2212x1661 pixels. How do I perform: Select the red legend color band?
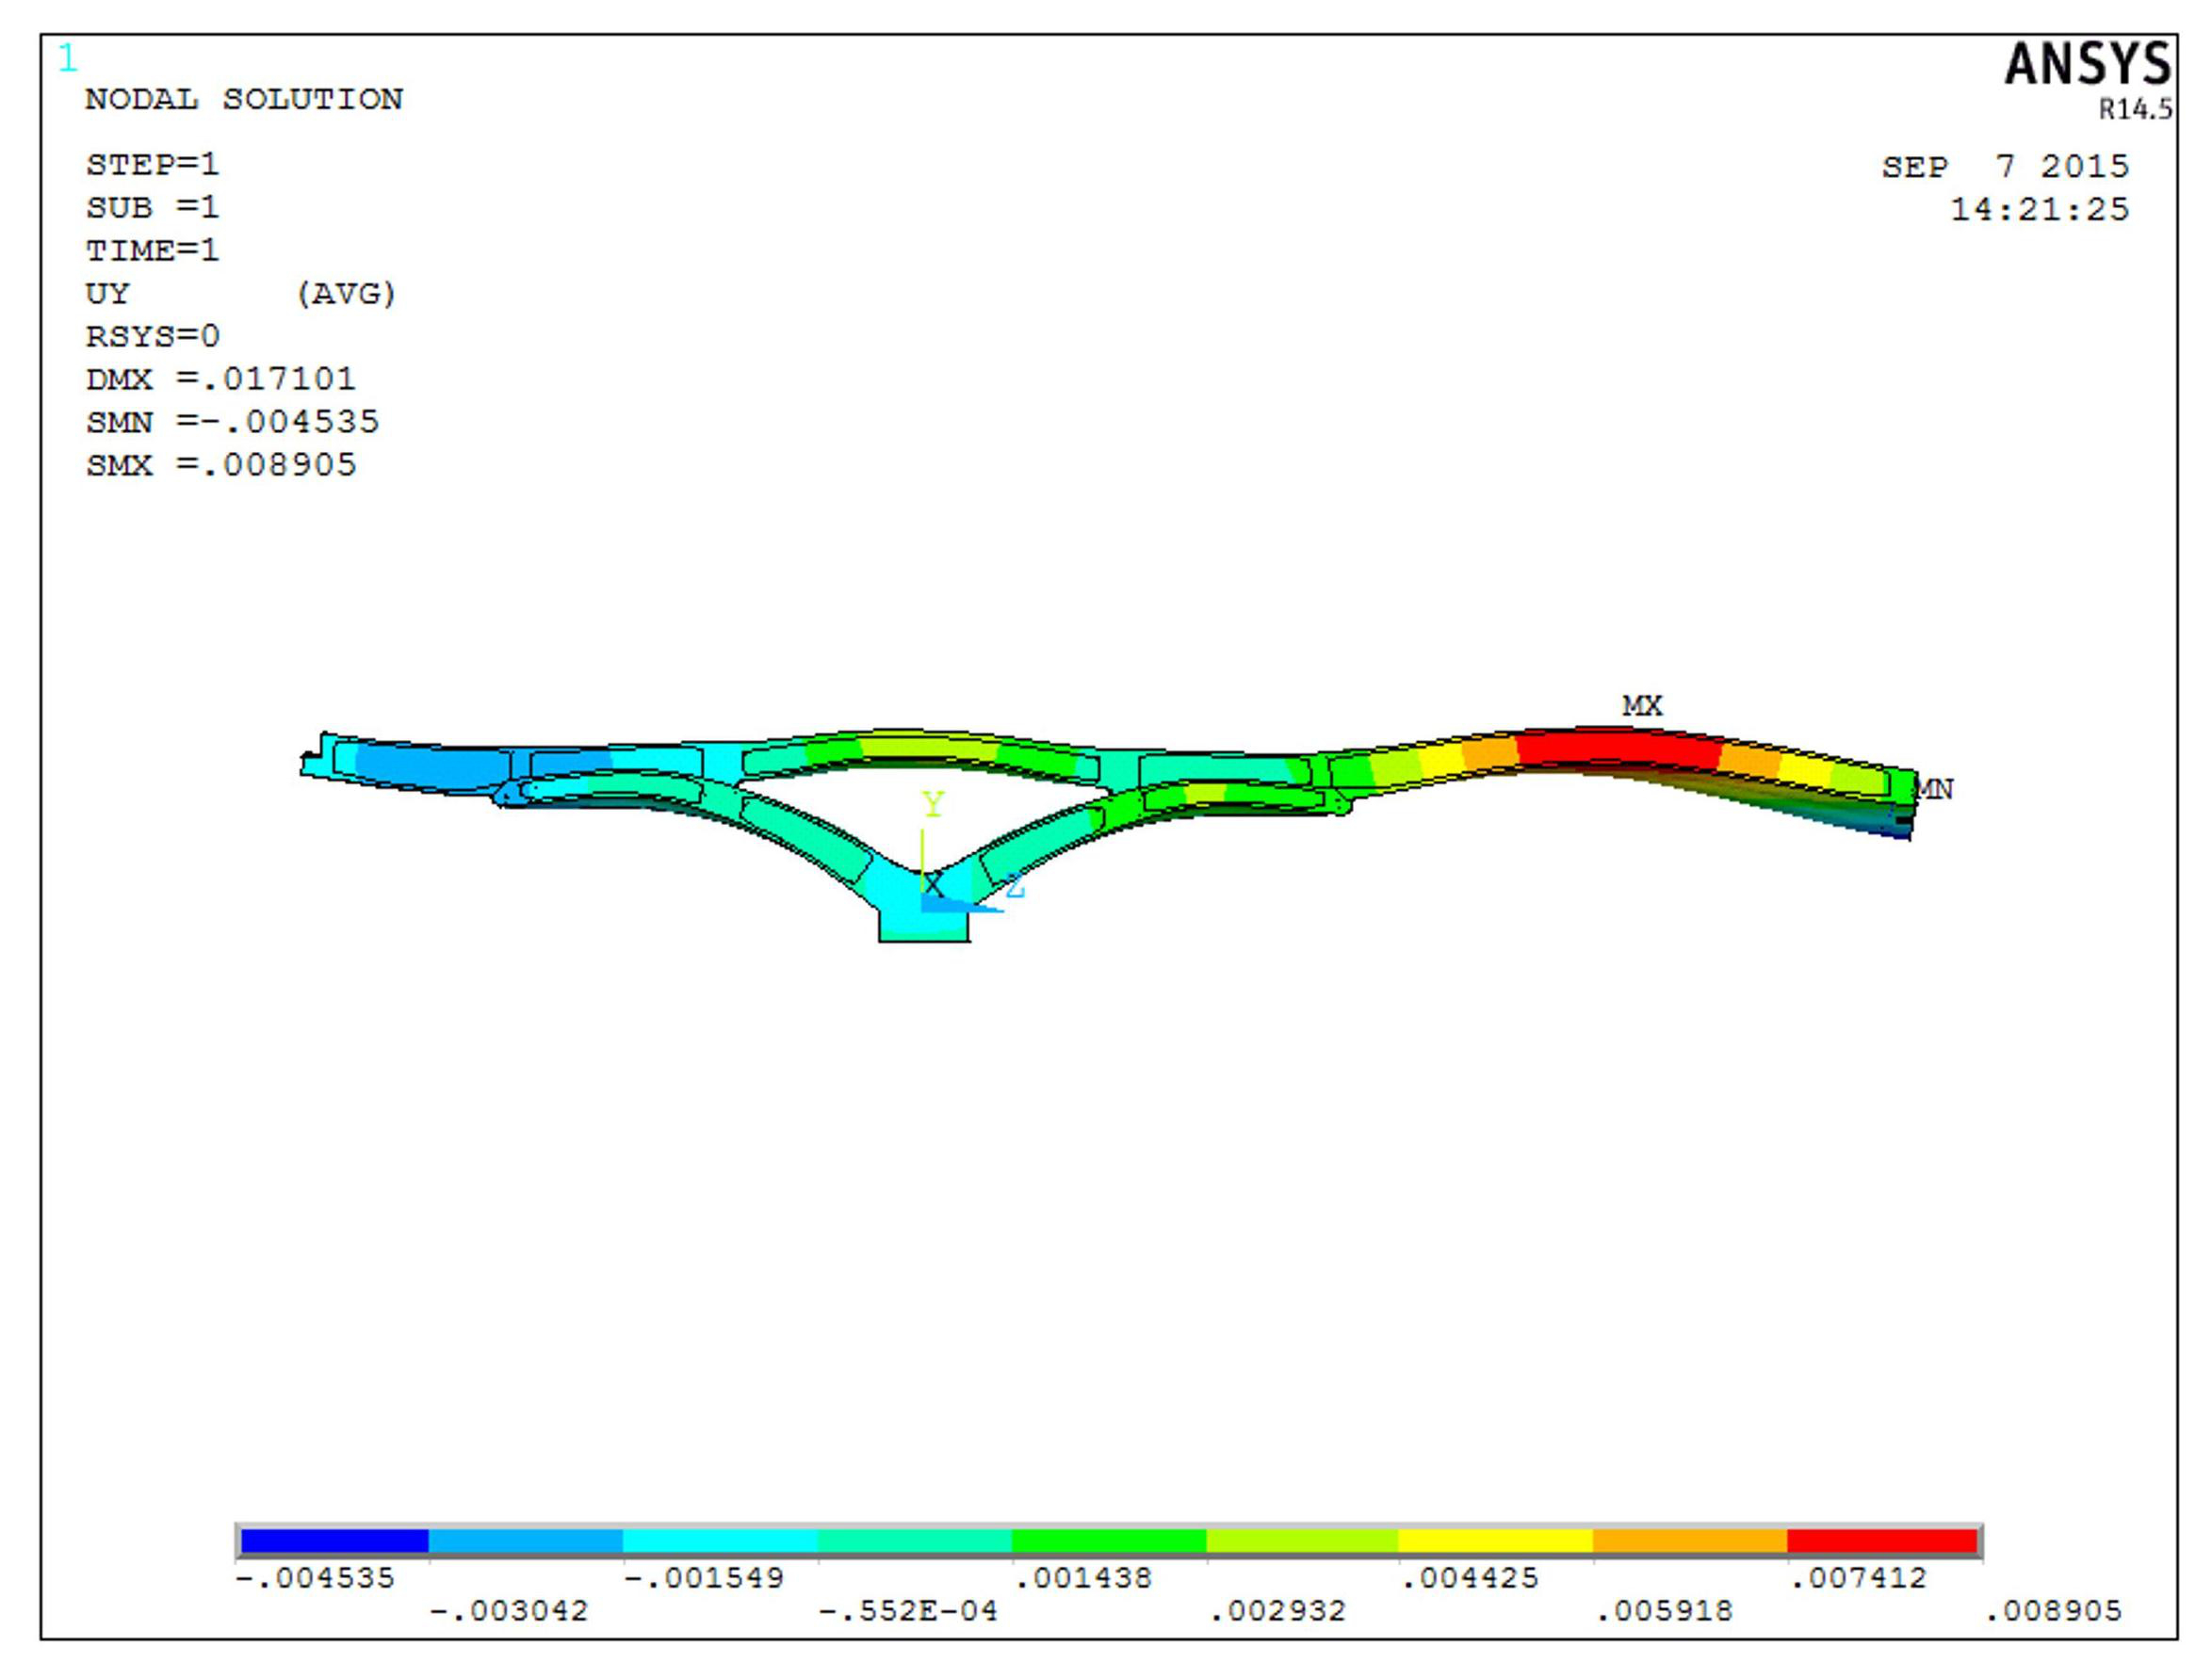point(1882,1541)
